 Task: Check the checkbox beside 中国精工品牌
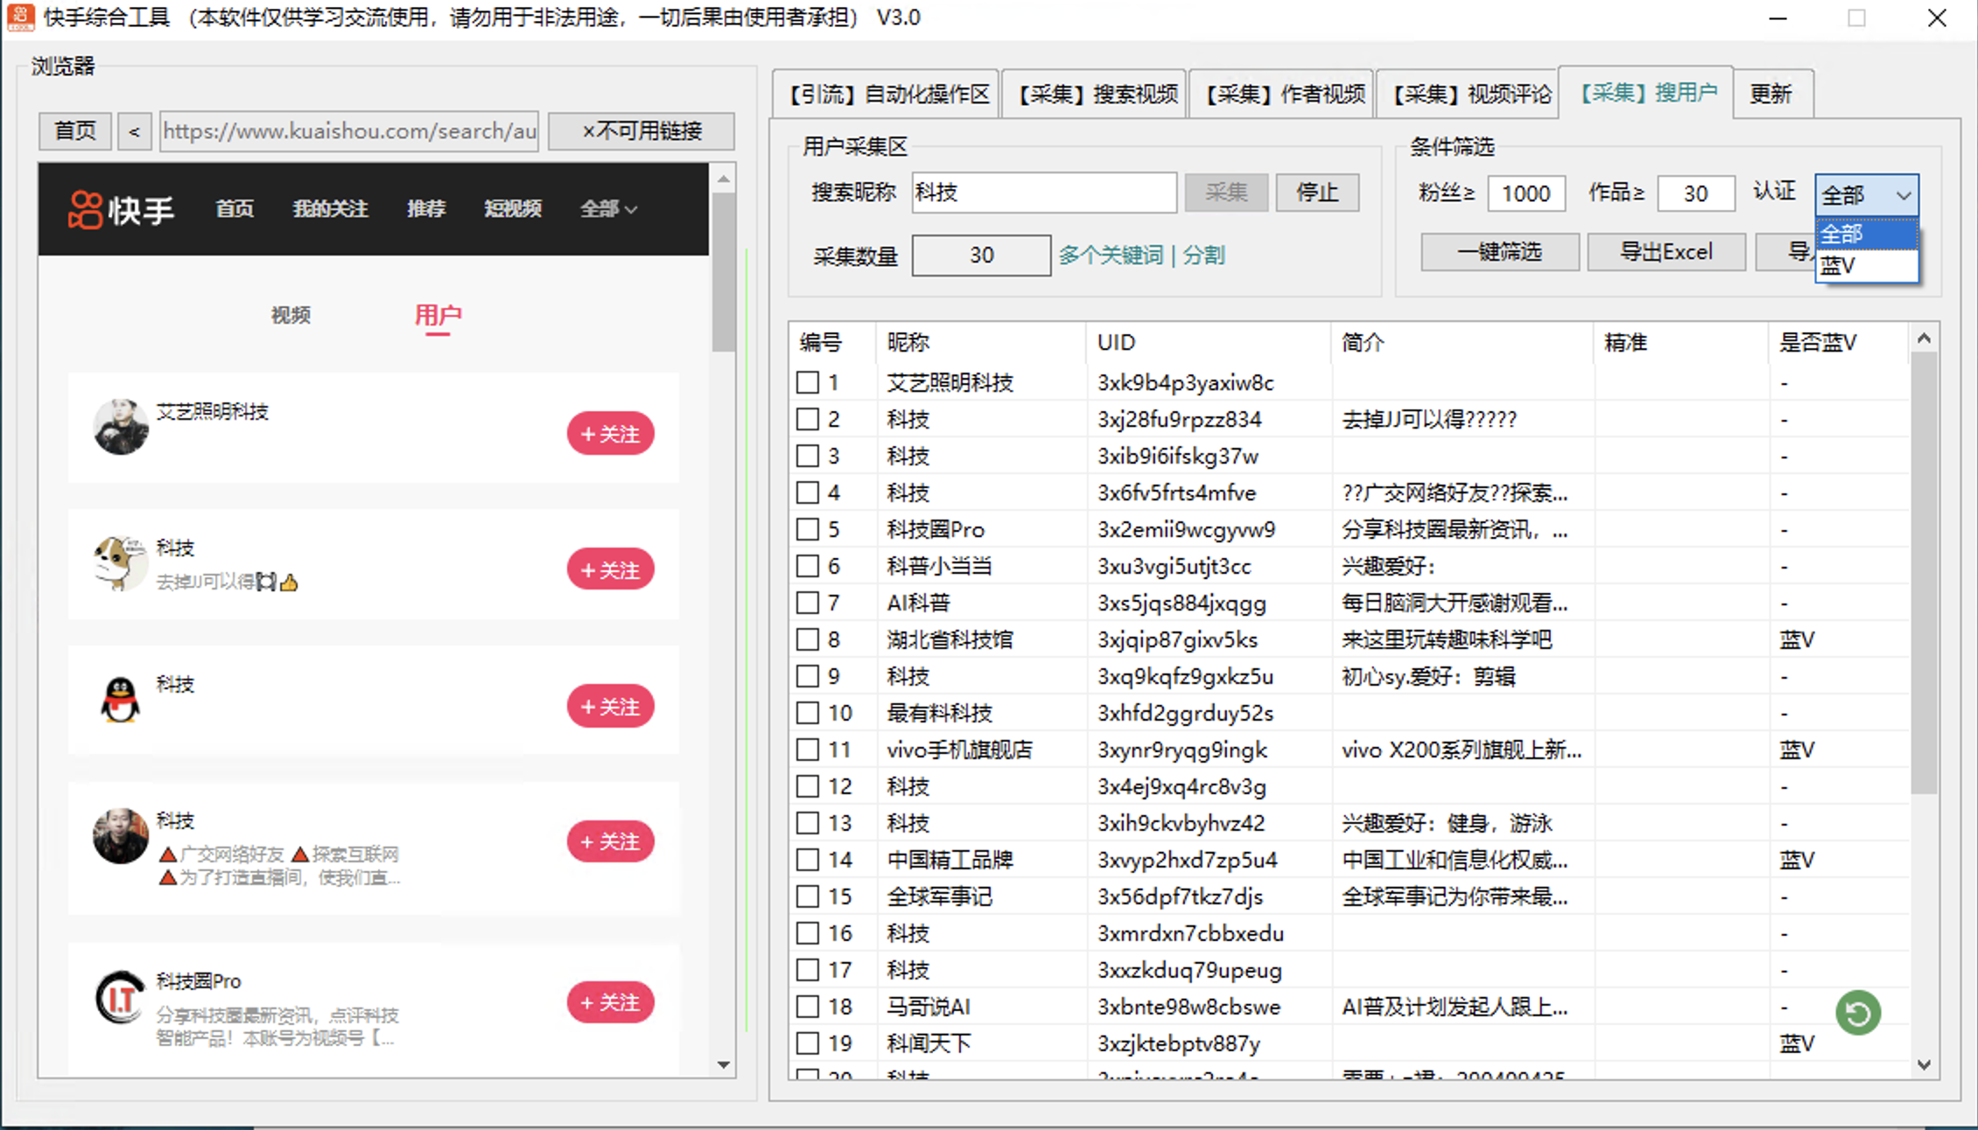pyautogui.click(x=807, y=859)
